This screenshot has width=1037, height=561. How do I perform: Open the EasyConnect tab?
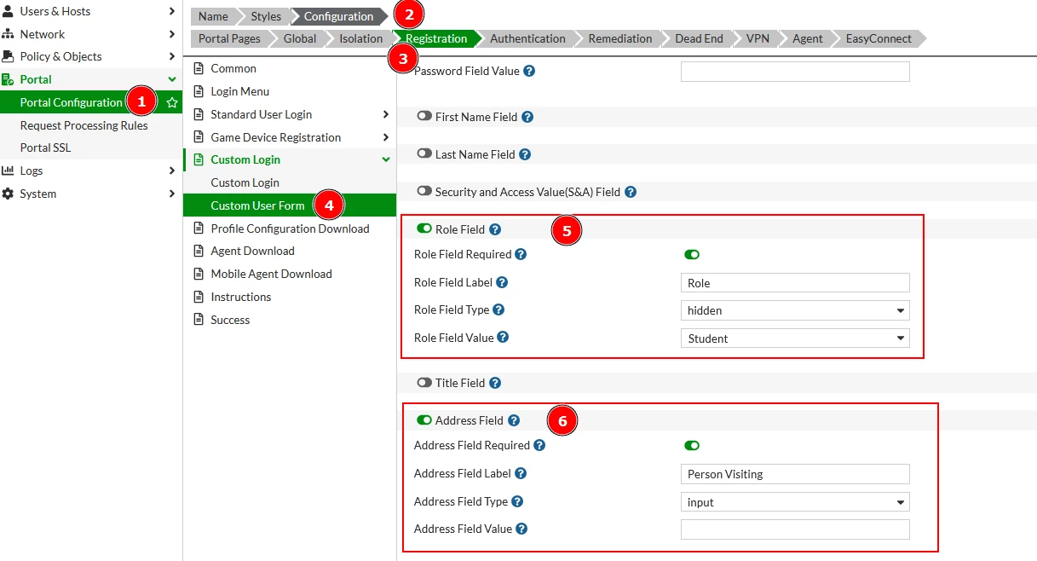pos(878,38)
